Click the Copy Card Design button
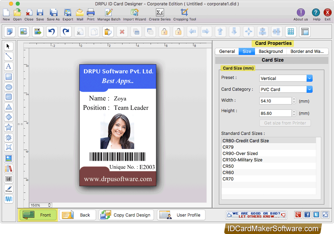Image resolution: width=334 pixels, height=234 pixels. point(126,215)
